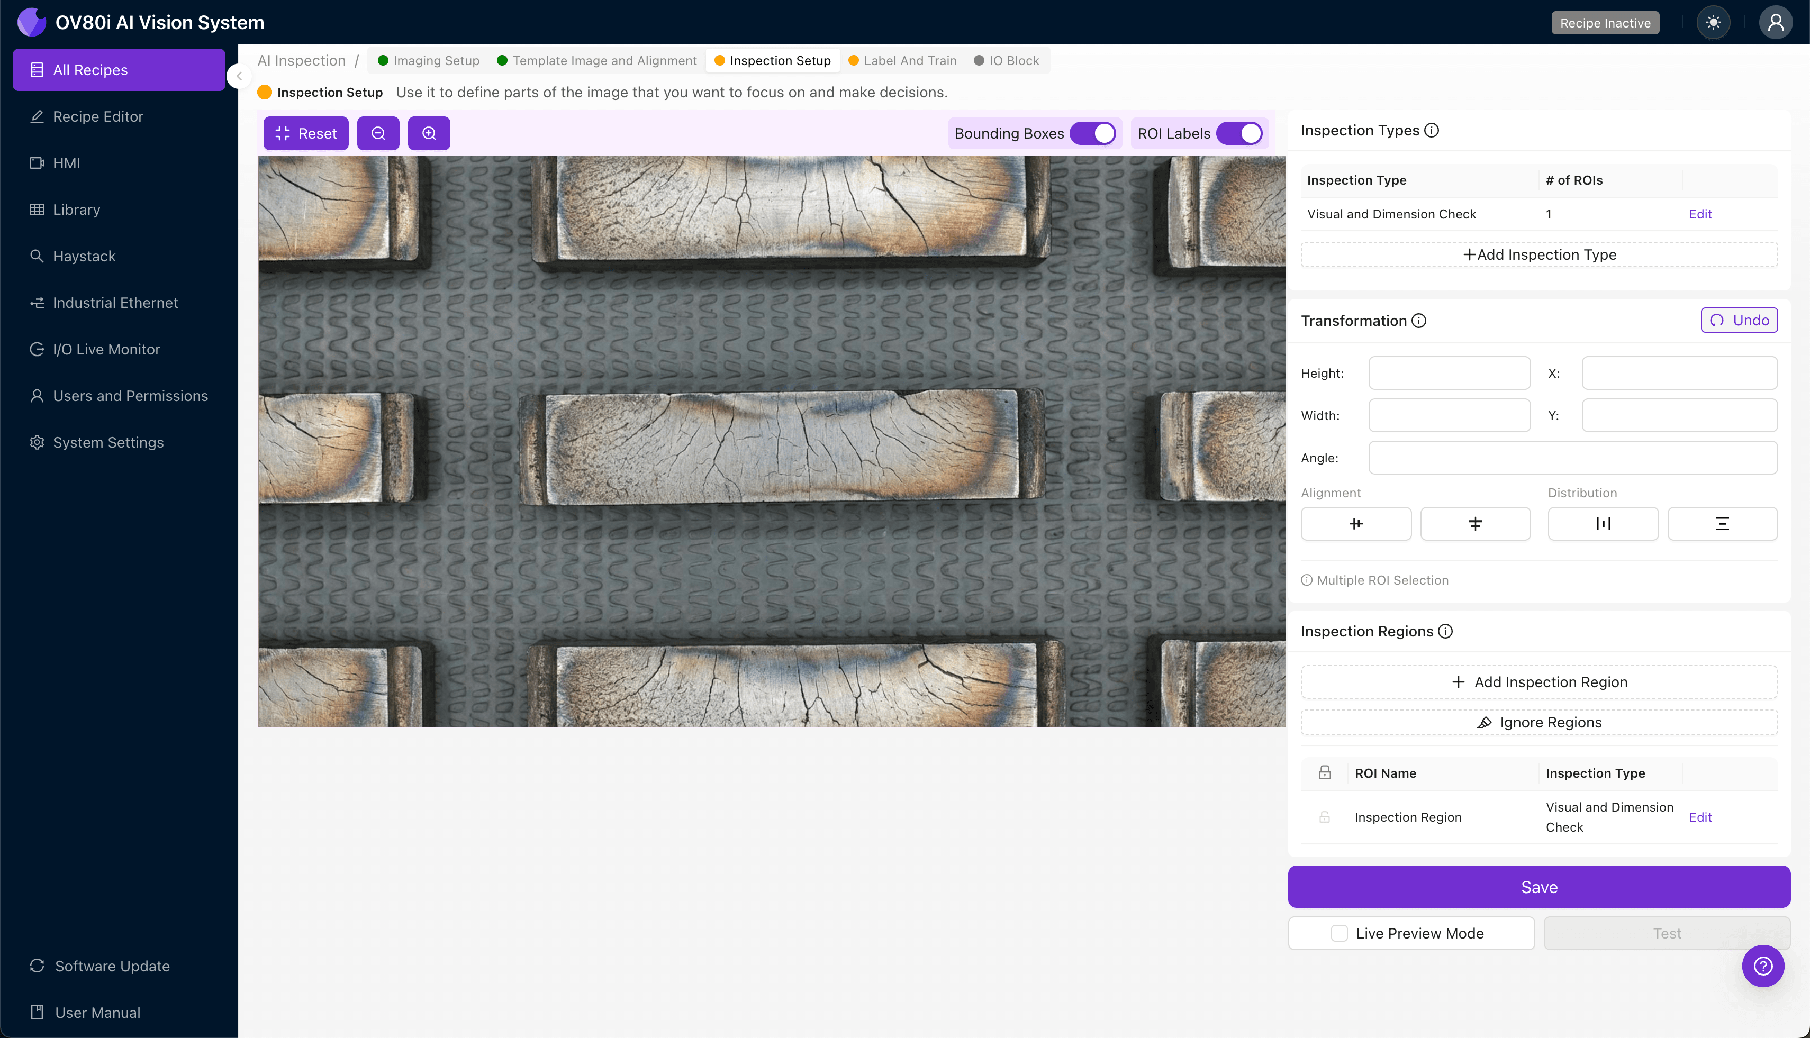This screenshot has height=1038, width=1810.
Task: Select vertical center alignment
Action: 1475,523
